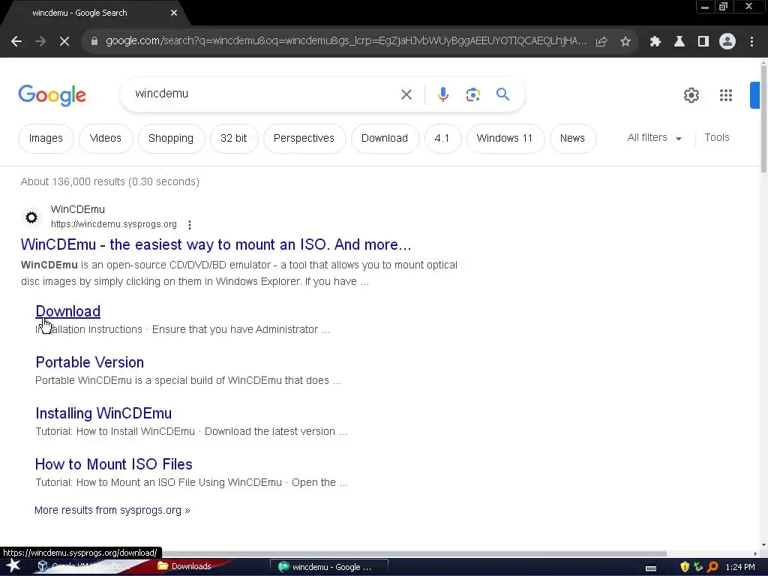Image resolution: width=768 pixels, height=576 pixels.
Task: Open the Chrome profile avatar
Action: click(727, 42)
